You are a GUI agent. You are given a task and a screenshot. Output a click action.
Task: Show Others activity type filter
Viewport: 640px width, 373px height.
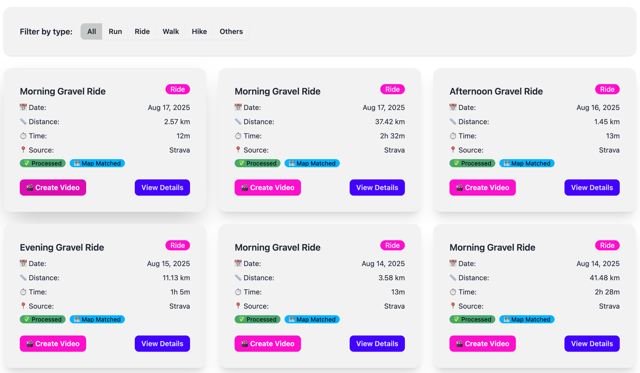tap(231, 31)
